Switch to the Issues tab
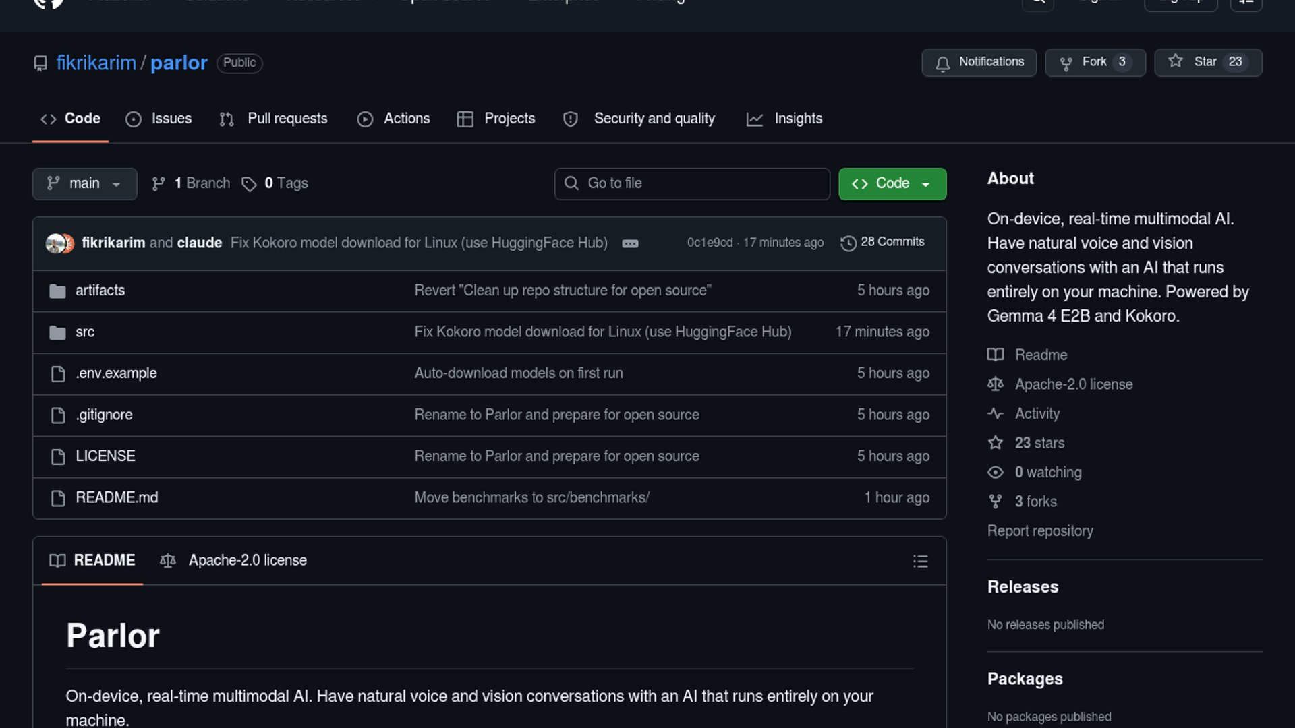The width and height of the screenshot is (1295, 728). [159, 119]
